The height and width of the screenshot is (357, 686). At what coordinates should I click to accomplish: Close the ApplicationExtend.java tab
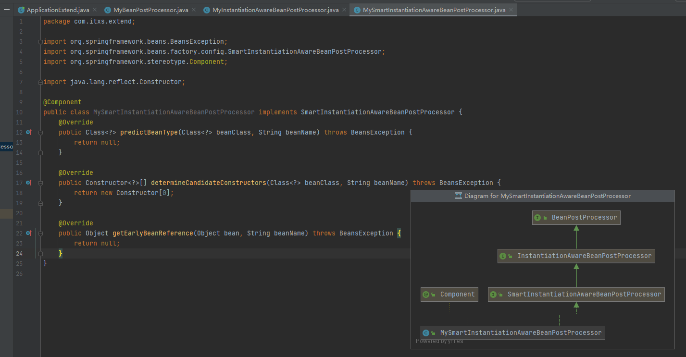(x=94, y=10)
